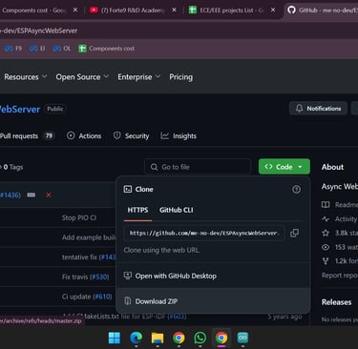
Task: Open the Stop PIO CI commit message
Action: pyautogui.click(x=79, y=217)
